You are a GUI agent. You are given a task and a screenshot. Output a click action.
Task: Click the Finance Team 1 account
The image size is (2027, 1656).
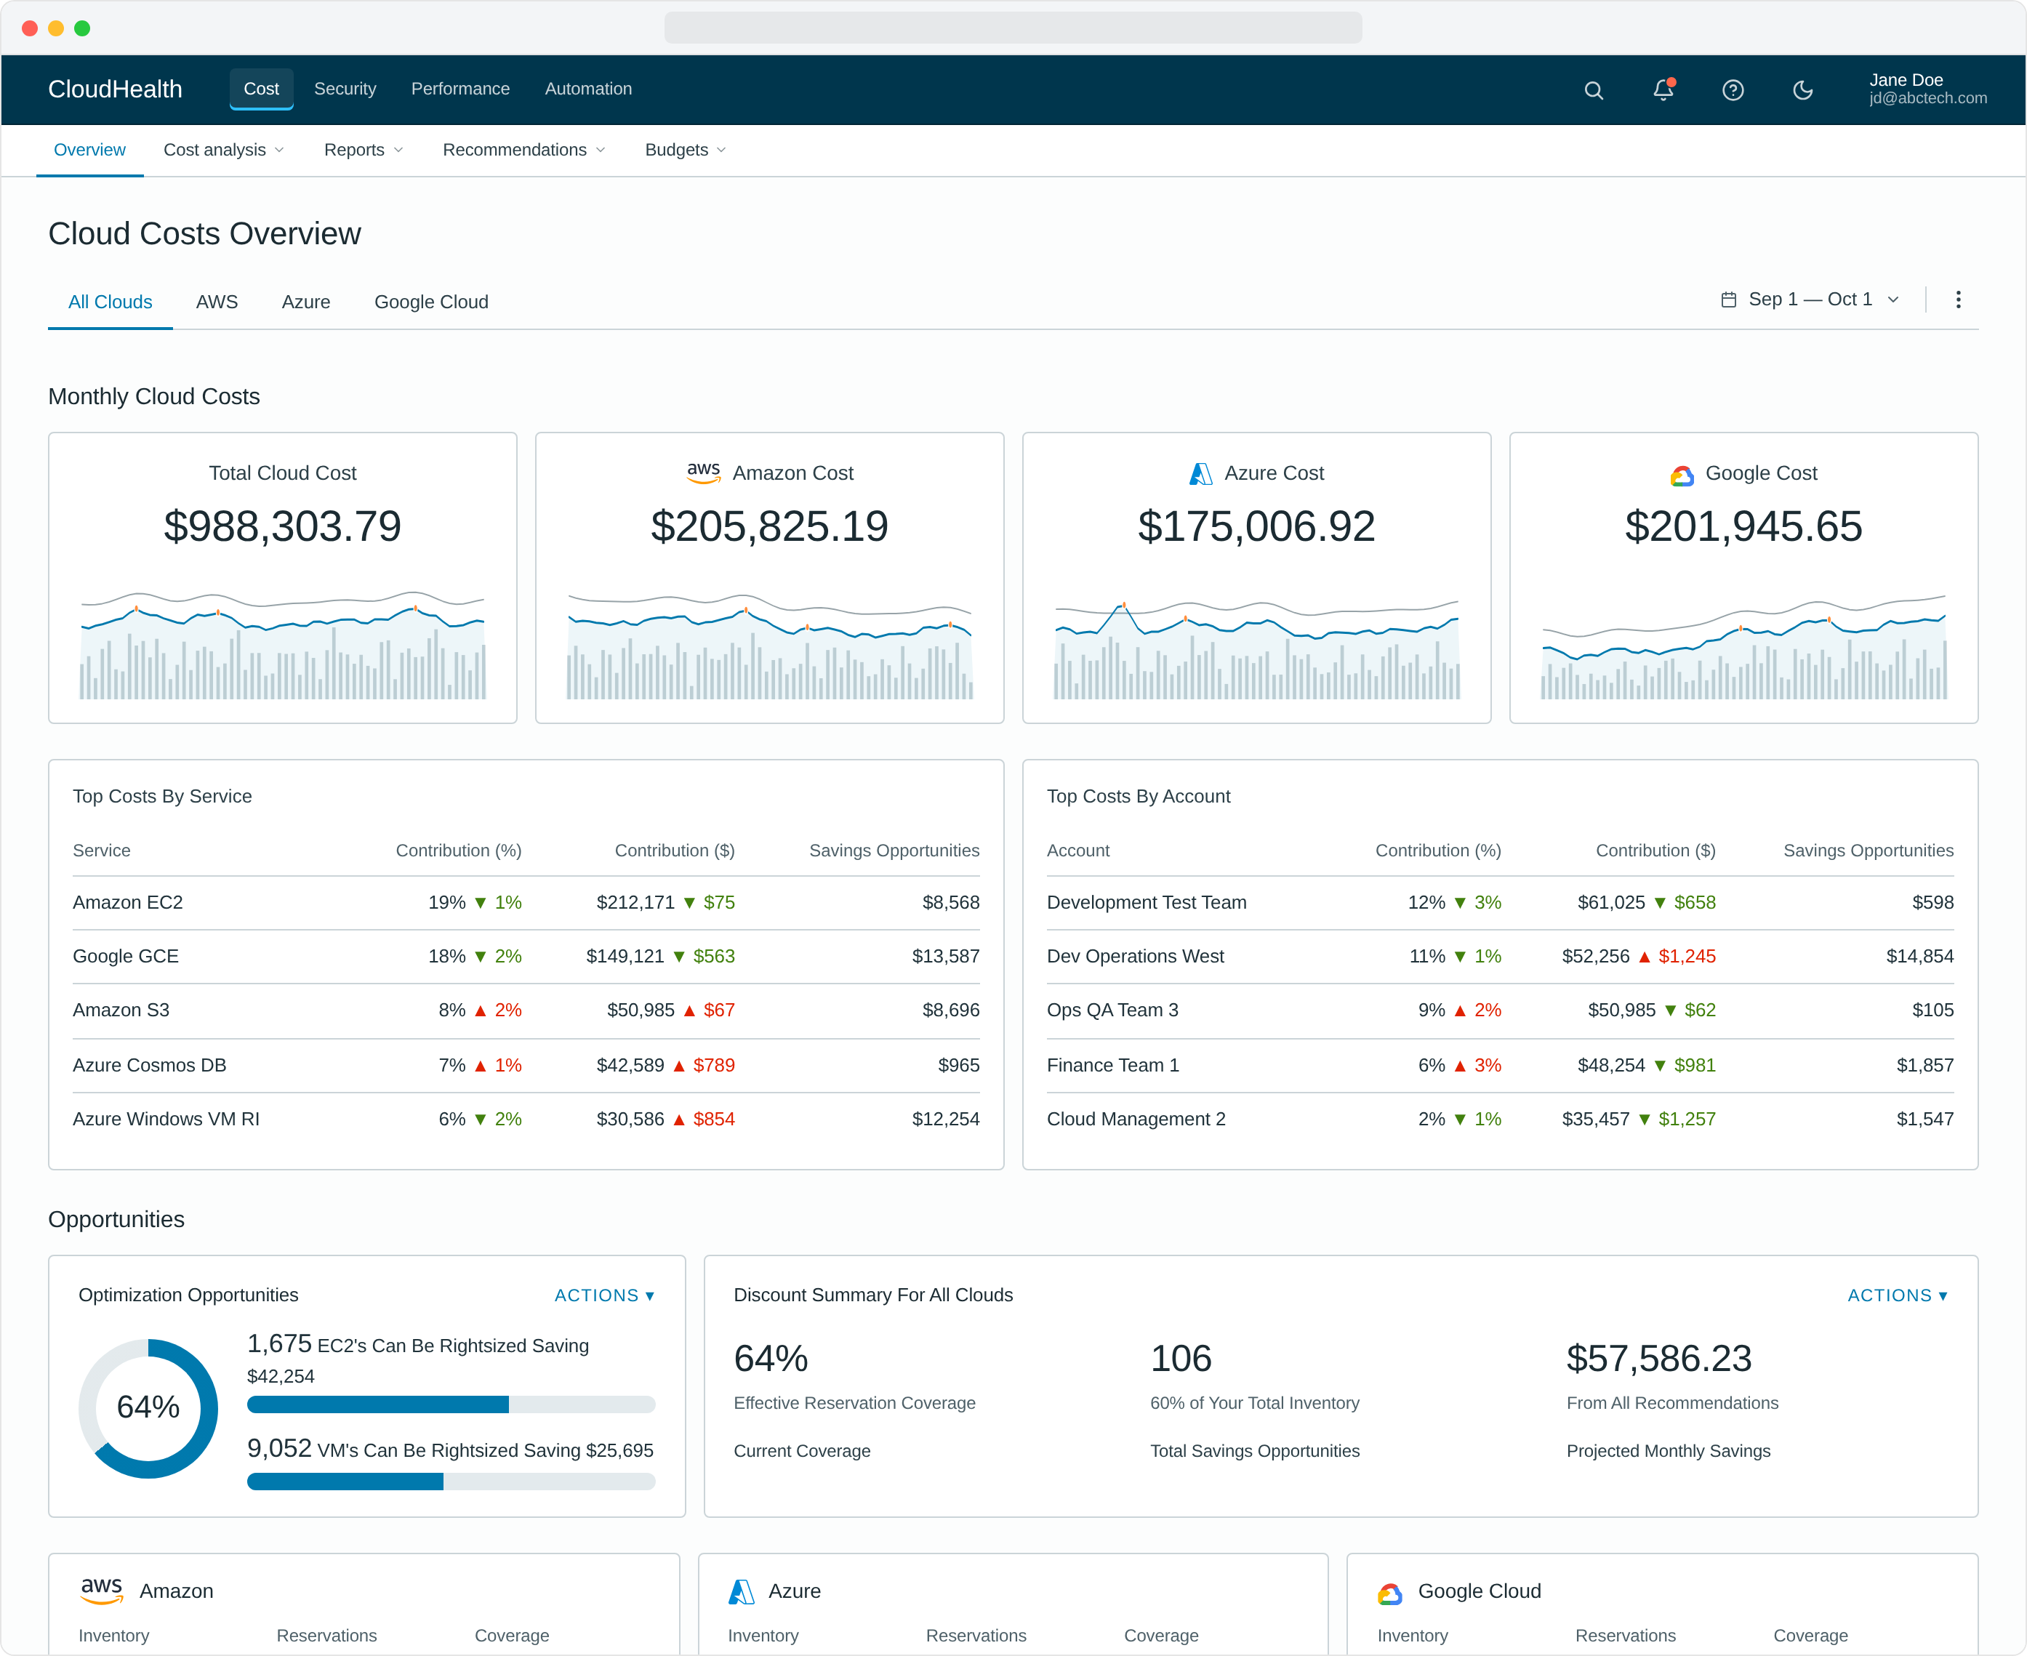1113,1064
